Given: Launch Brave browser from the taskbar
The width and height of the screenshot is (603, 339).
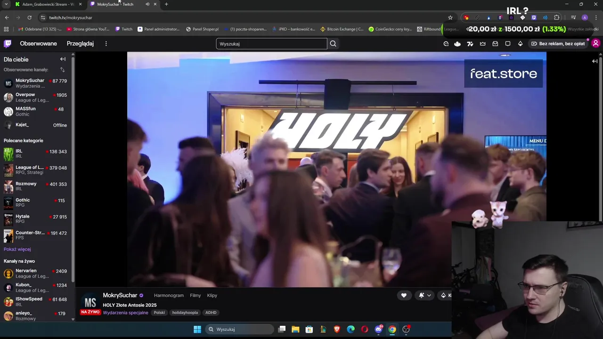Looking at the screenshot, I should click(337, 329).
